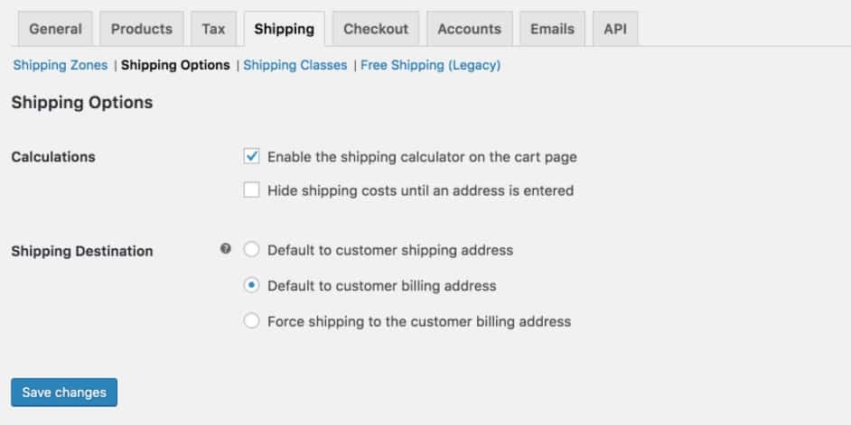This screenshot has width=851, height=425.
Task: Enable hiding shipping costs until address entered
Action: tap(251, 190)
